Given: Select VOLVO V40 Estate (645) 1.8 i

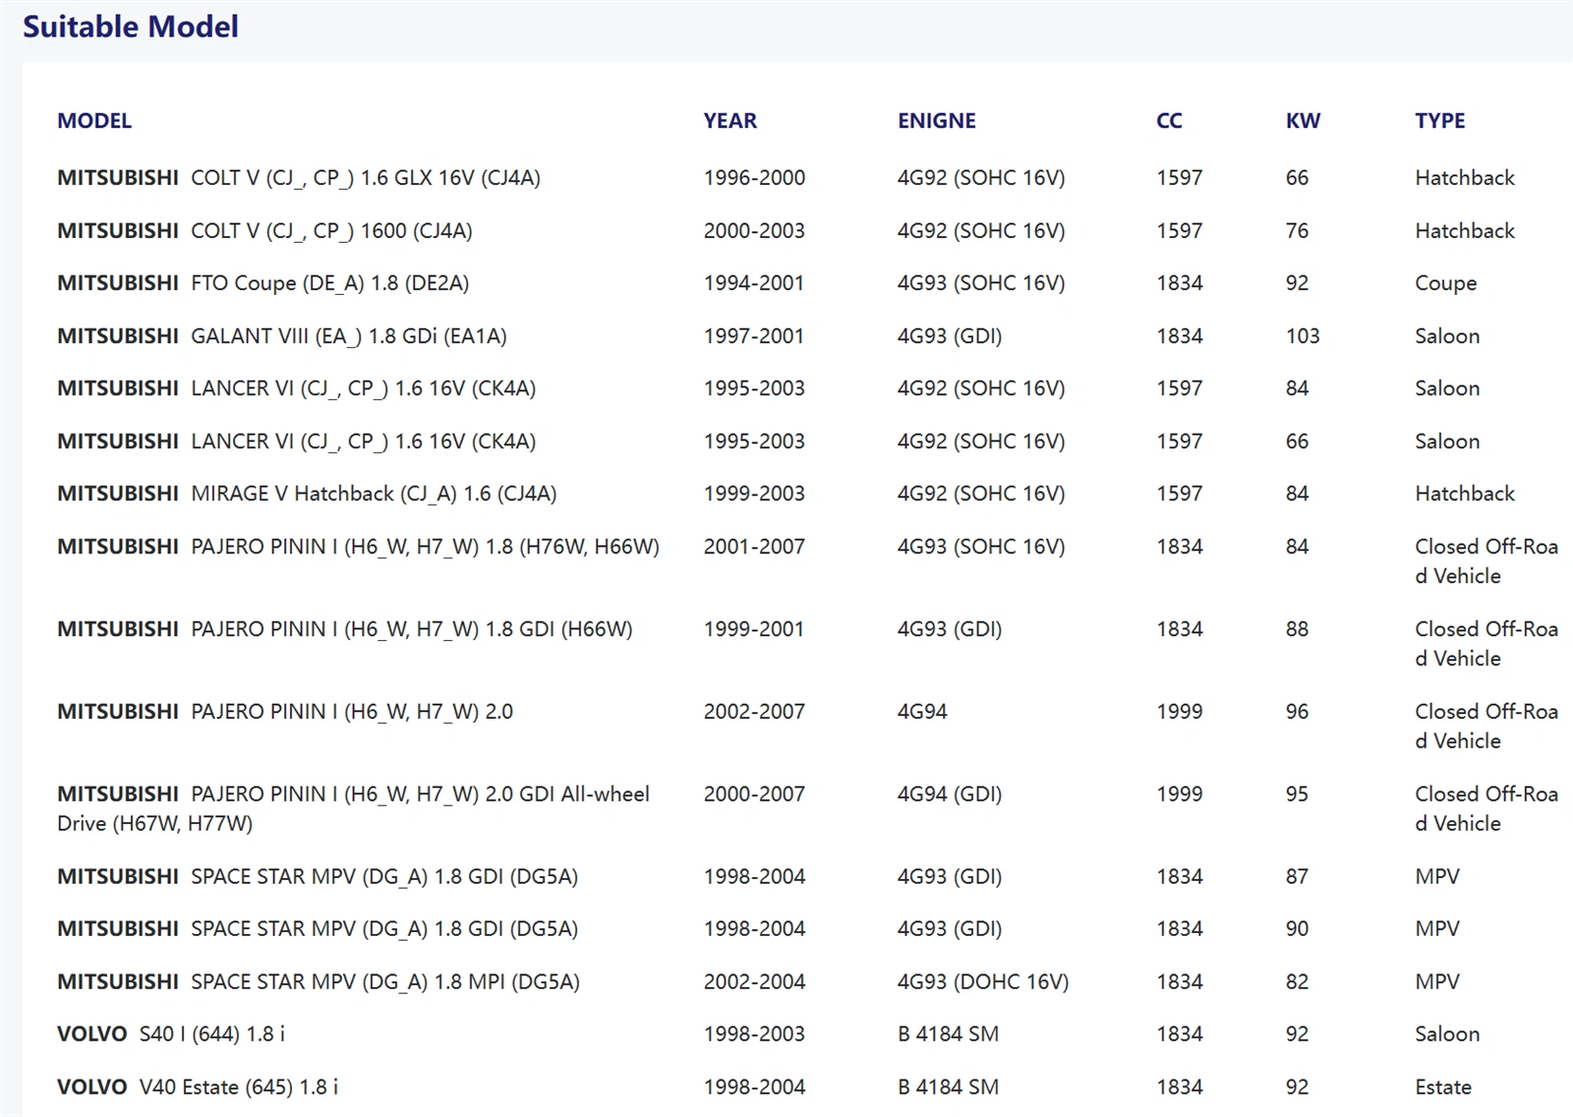Looking at the screenshot, I should pos(198,1088).
